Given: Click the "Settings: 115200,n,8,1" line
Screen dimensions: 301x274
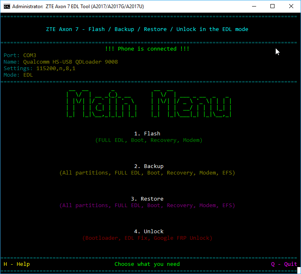Looking at the screenshot, I should [x=39, y=68].
